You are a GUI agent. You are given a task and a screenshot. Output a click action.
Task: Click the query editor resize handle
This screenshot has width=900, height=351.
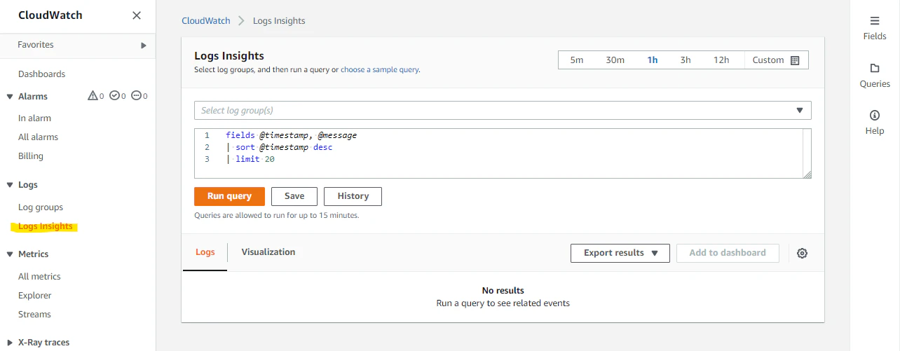pos(807,174)
